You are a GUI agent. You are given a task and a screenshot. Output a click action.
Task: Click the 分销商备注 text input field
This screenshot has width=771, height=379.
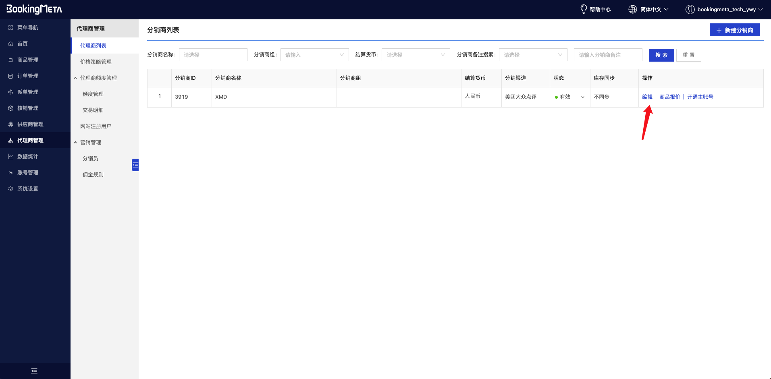608,55
